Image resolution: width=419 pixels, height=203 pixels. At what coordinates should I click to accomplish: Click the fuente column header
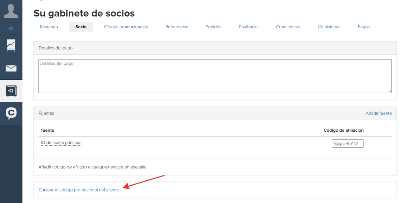pyautogui.click(x=47, y=130)
